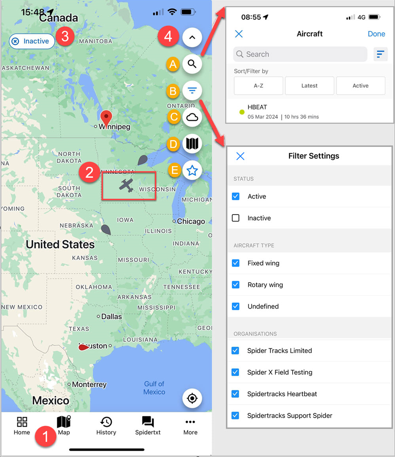
Task: Uncheck Spidertracks Heartbeat organisation
Action: [235, 394]
